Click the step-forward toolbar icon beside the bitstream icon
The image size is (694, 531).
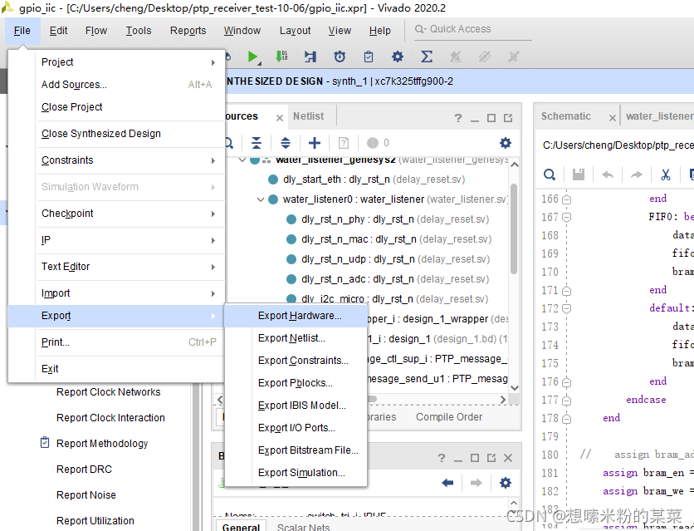(x=310, y=57)
